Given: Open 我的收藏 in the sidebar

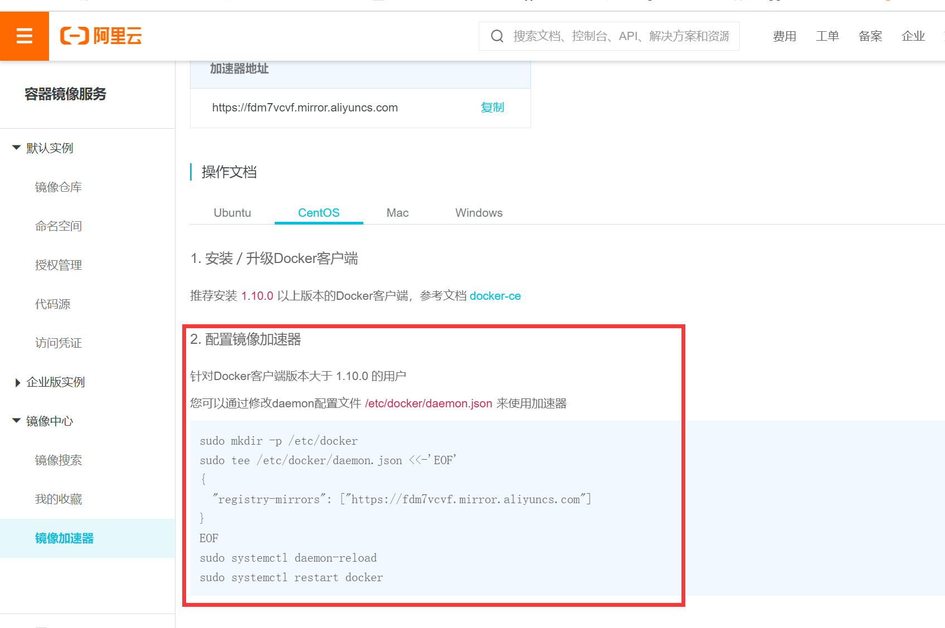Looking at the screenshot, I should (59, 499).
